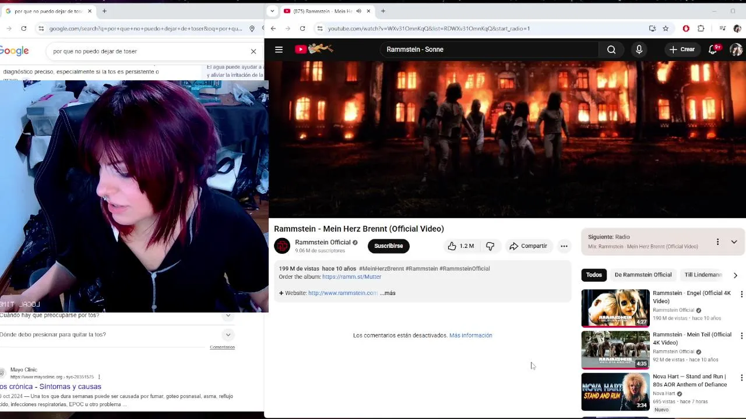Open the Rammstein - Engel video thumbnail
The image size is (746, 419).
click(615, 308)
